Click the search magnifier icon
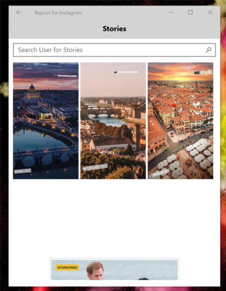Image resolution: width=226 pixels, height=291 pixels. pos(209,50)
